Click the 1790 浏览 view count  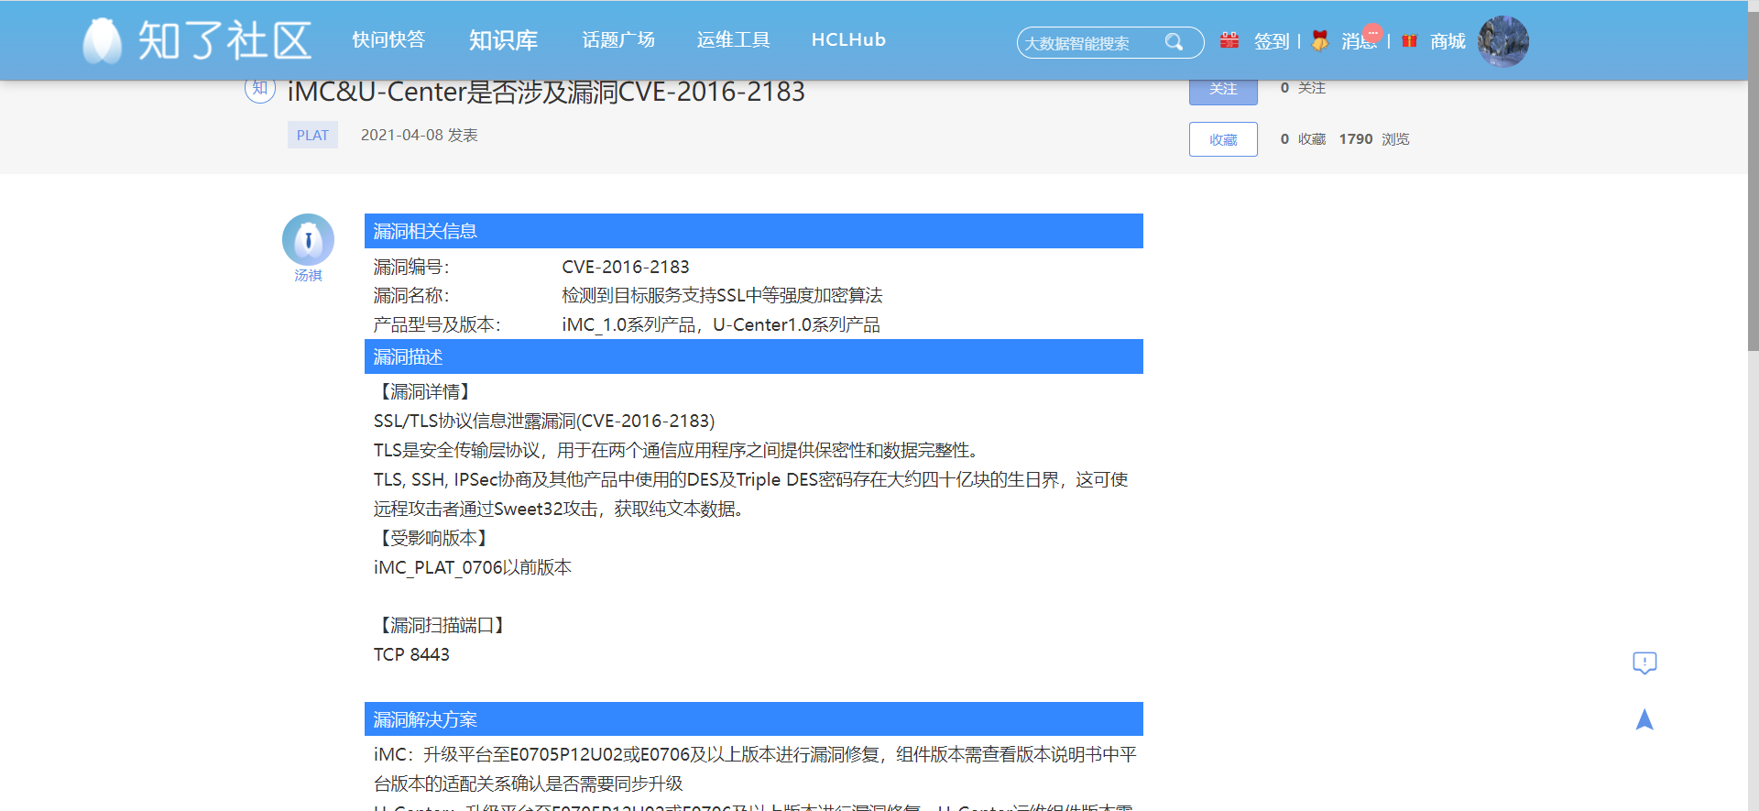coord(1373,139)
